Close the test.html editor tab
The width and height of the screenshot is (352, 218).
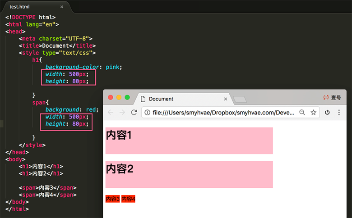62,7
